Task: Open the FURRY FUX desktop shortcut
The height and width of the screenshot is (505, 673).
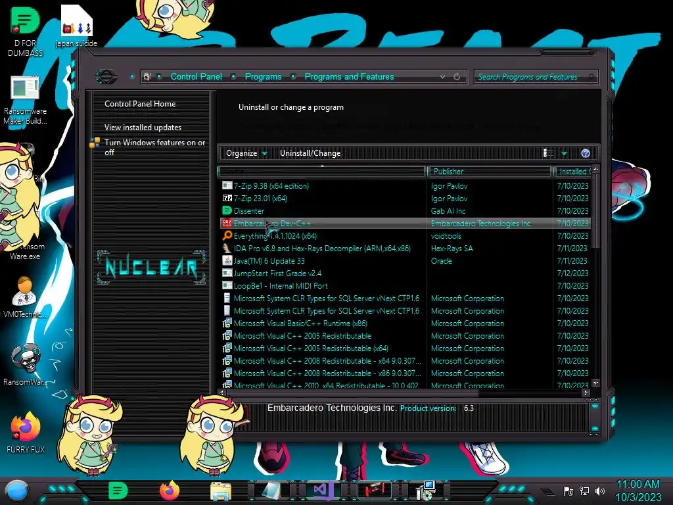Action: [26, 432]
